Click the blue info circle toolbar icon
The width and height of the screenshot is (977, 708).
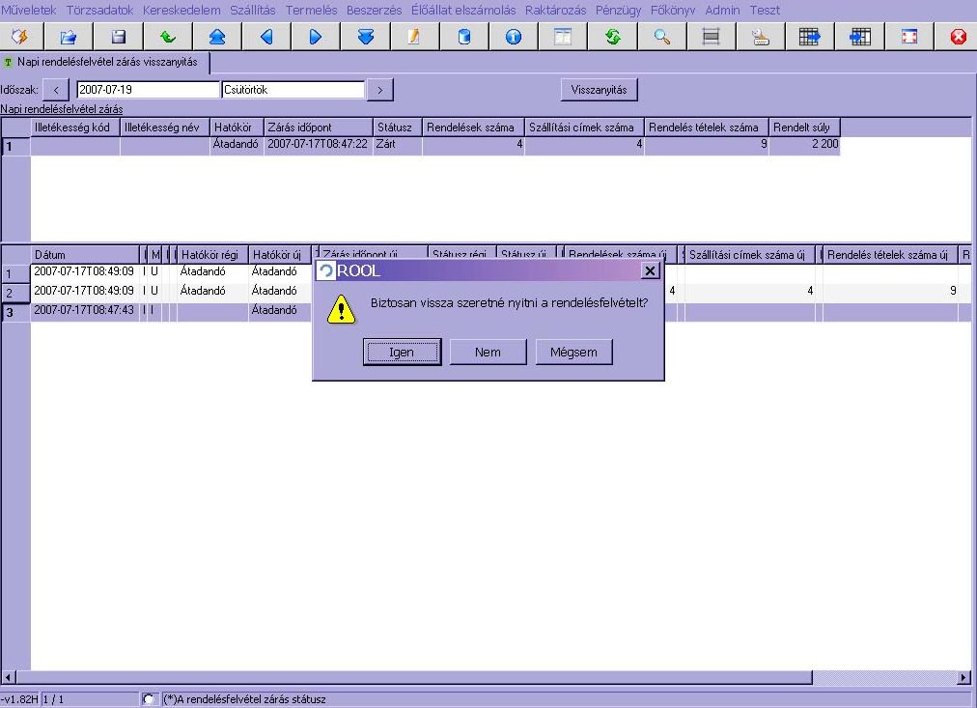[513, 37]
